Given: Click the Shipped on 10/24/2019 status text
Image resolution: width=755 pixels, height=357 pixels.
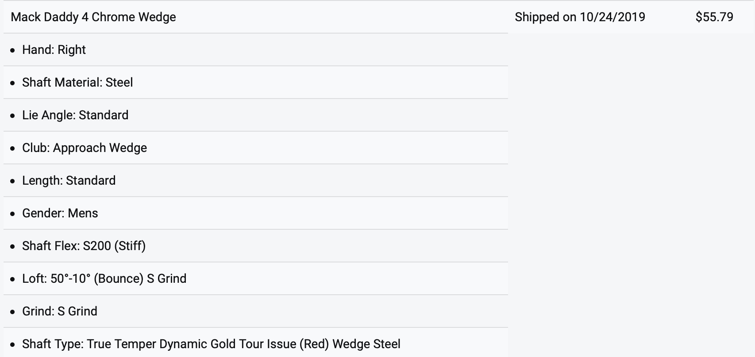Looking at the screenshot, I should tap(580, 17).
